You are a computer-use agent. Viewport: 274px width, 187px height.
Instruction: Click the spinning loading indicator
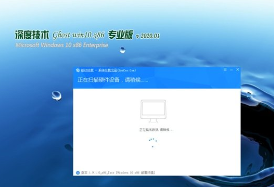(153, 143)
